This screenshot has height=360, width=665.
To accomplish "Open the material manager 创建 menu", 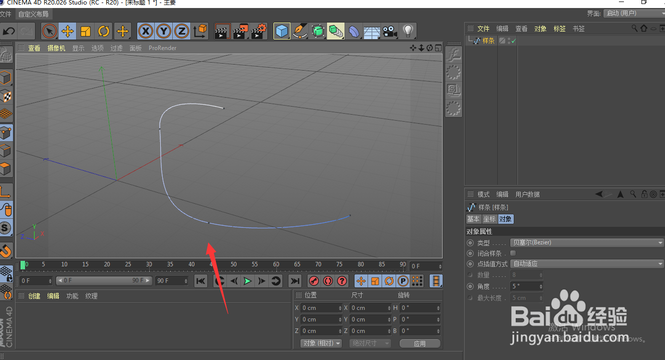I will [34, 296].
